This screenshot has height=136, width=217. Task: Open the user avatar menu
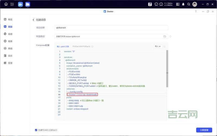coord(195,4)
